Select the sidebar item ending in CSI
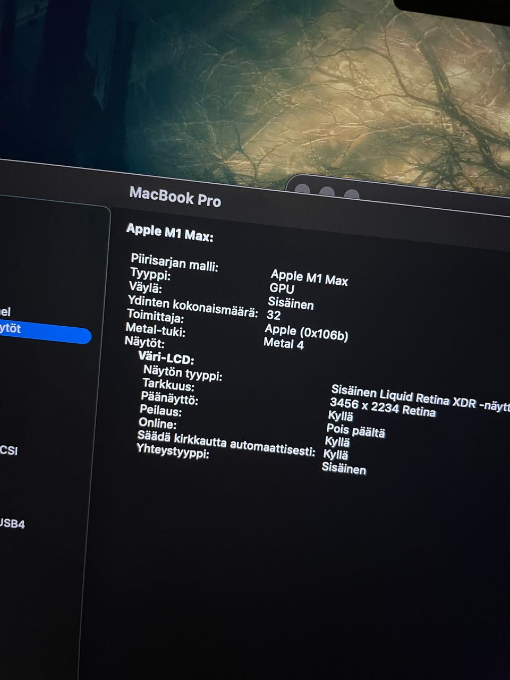This screenshot has width=510, height=680. pyautogui.click(x=8, y=450)
